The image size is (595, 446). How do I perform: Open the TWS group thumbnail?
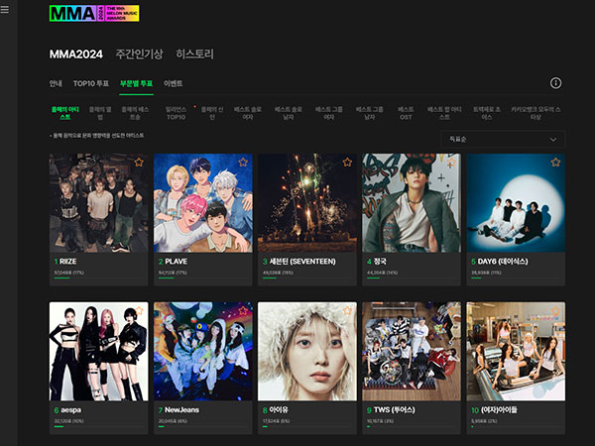[x=412, y=351]
